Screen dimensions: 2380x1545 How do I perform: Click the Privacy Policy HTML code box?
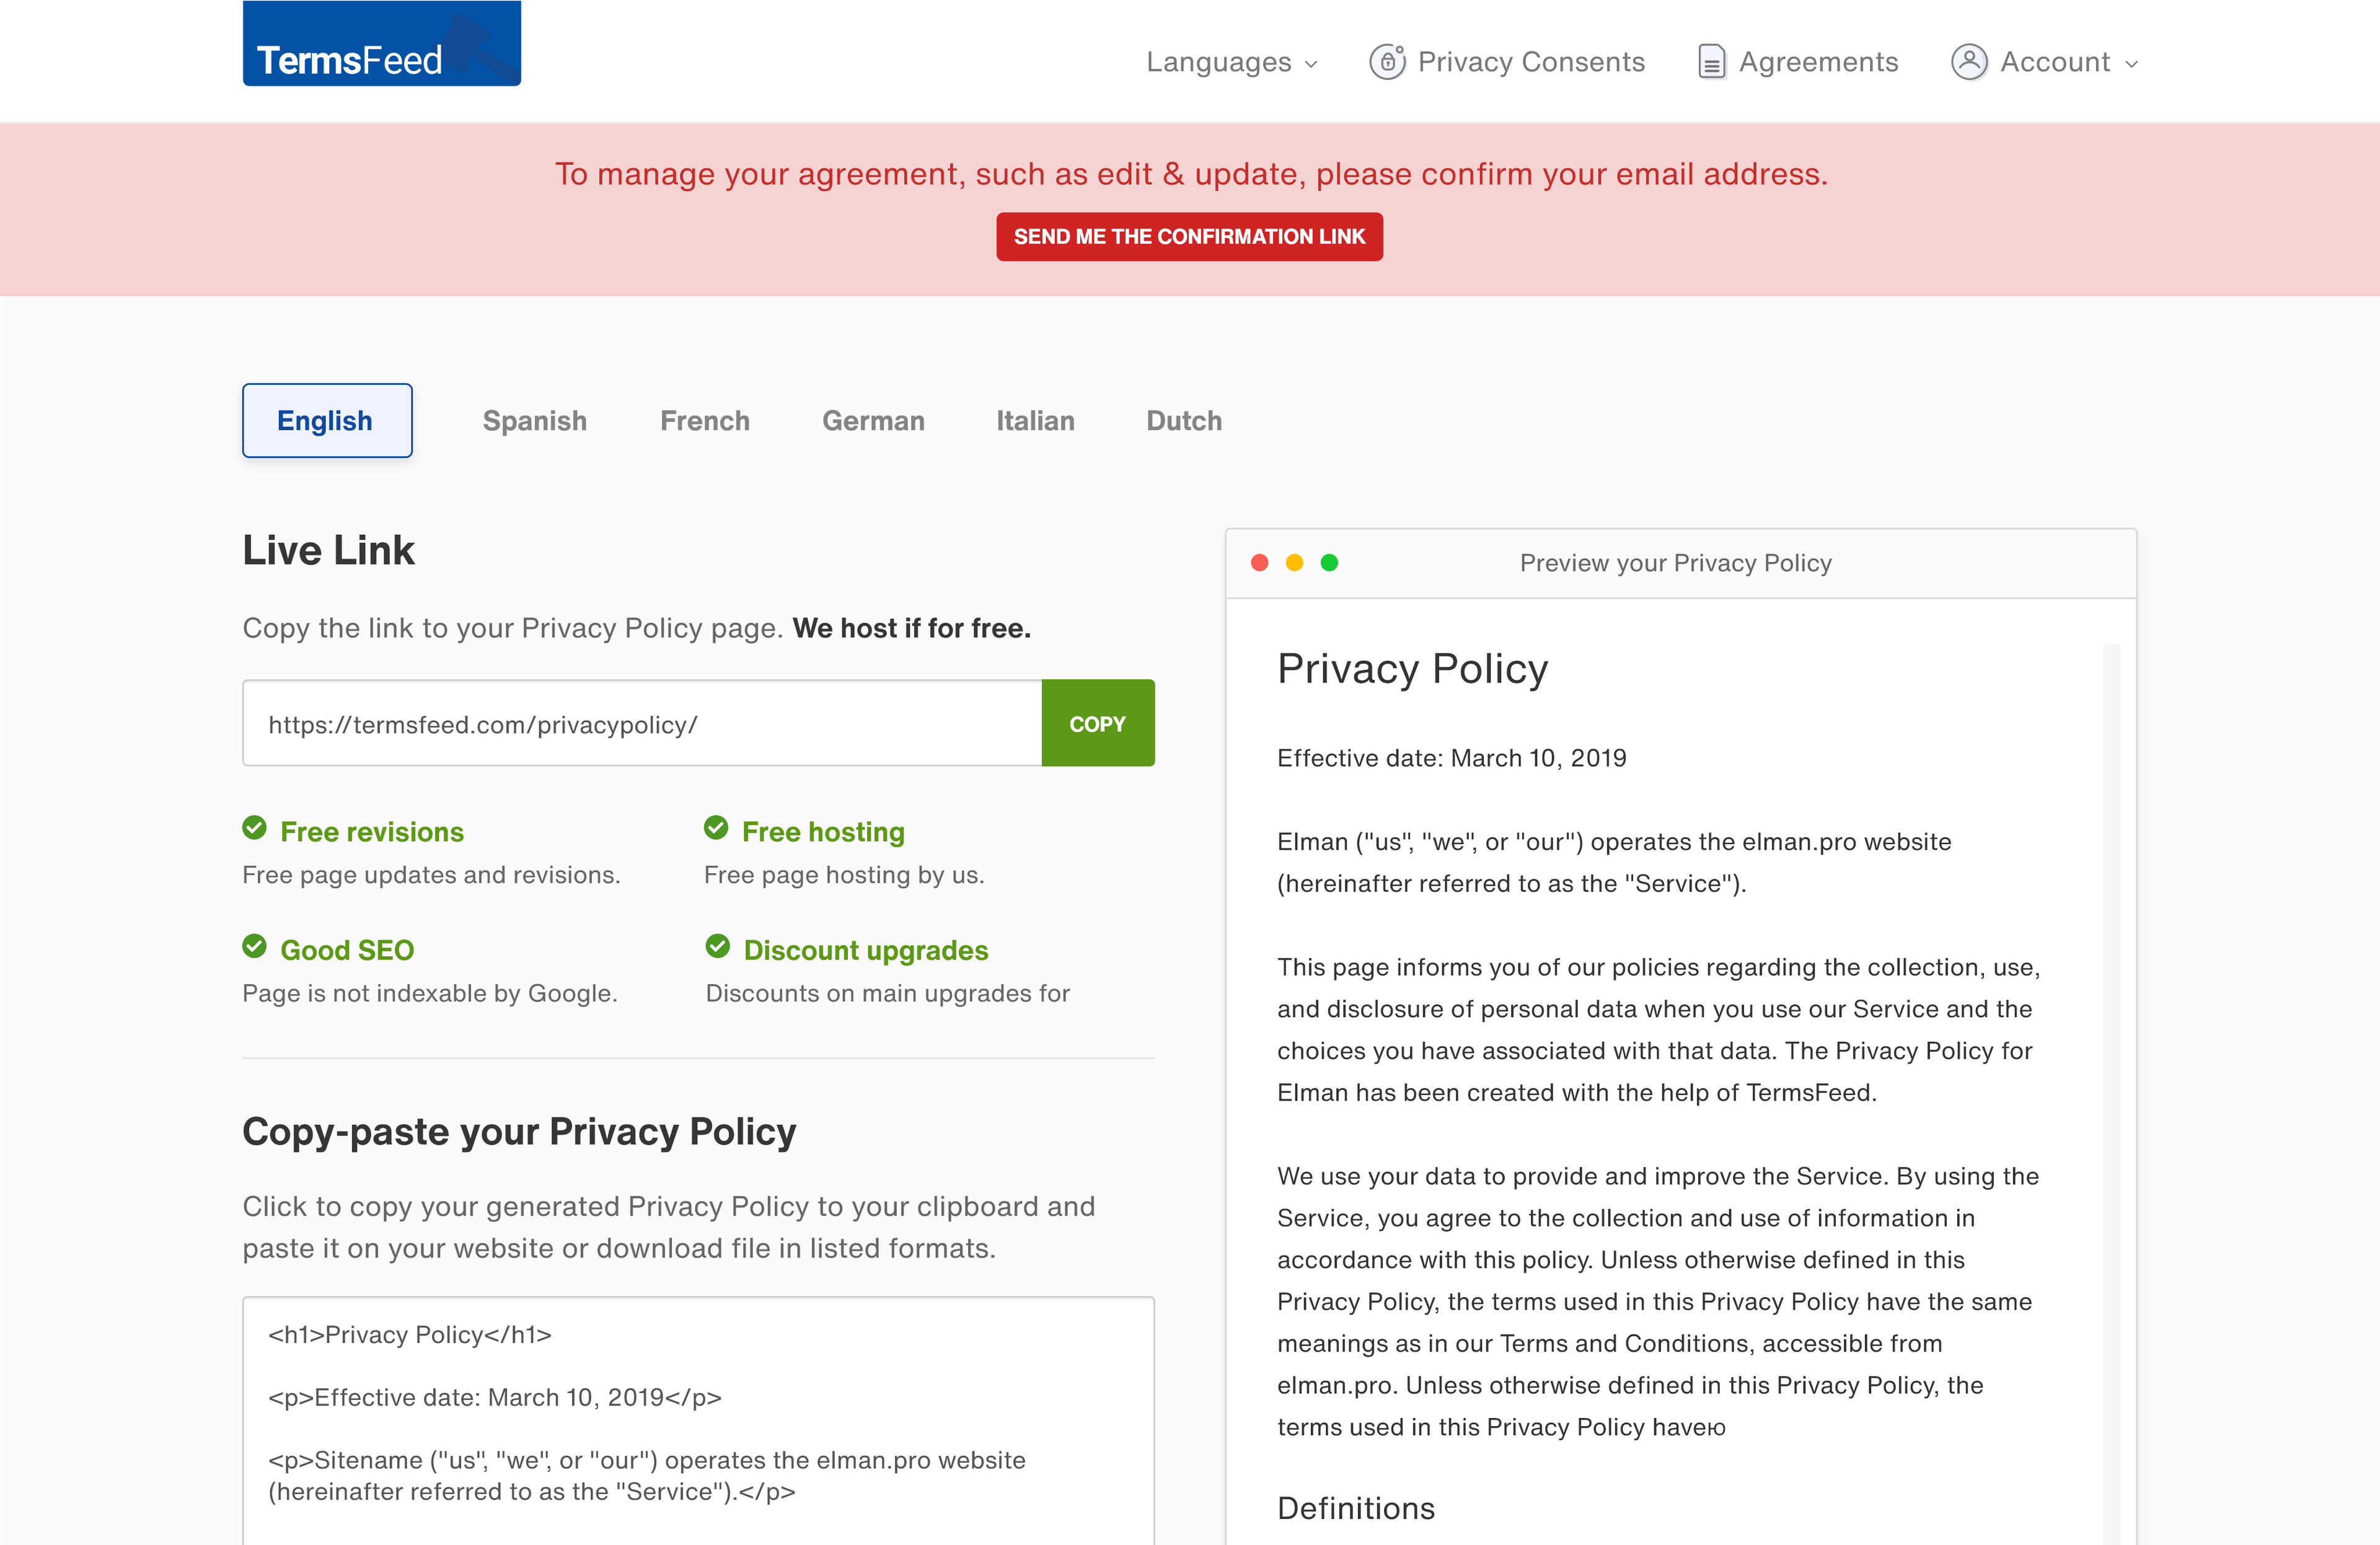tap(698, 1421)
